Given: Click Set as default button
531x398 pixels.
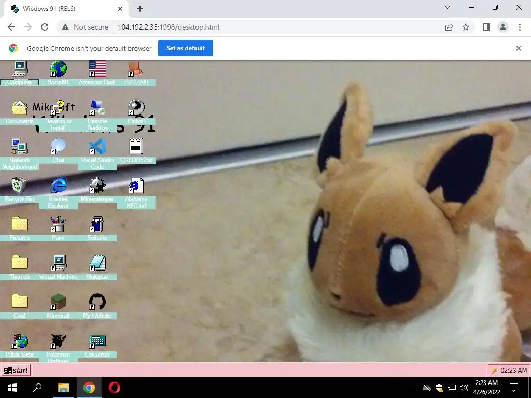Looking at the screenshot, I should tap(186, 48).
